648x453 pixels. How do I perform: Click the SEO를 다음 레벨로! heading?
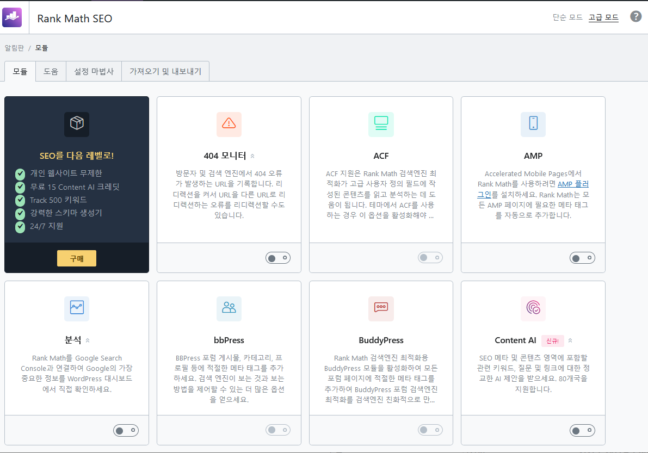coord(77,156)
